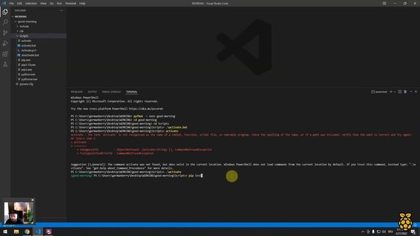This screenshot has height=236, width=420.
Task: Select the powershell terminal indicator
Action: tap(379, 92)
